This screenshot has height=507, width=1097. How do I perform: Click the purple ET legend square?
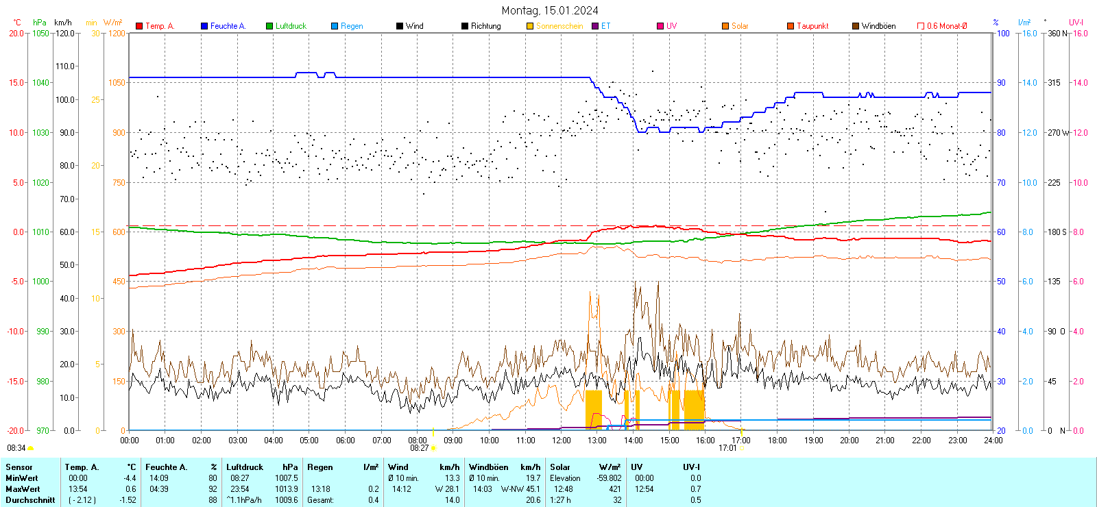coord(595,26)
